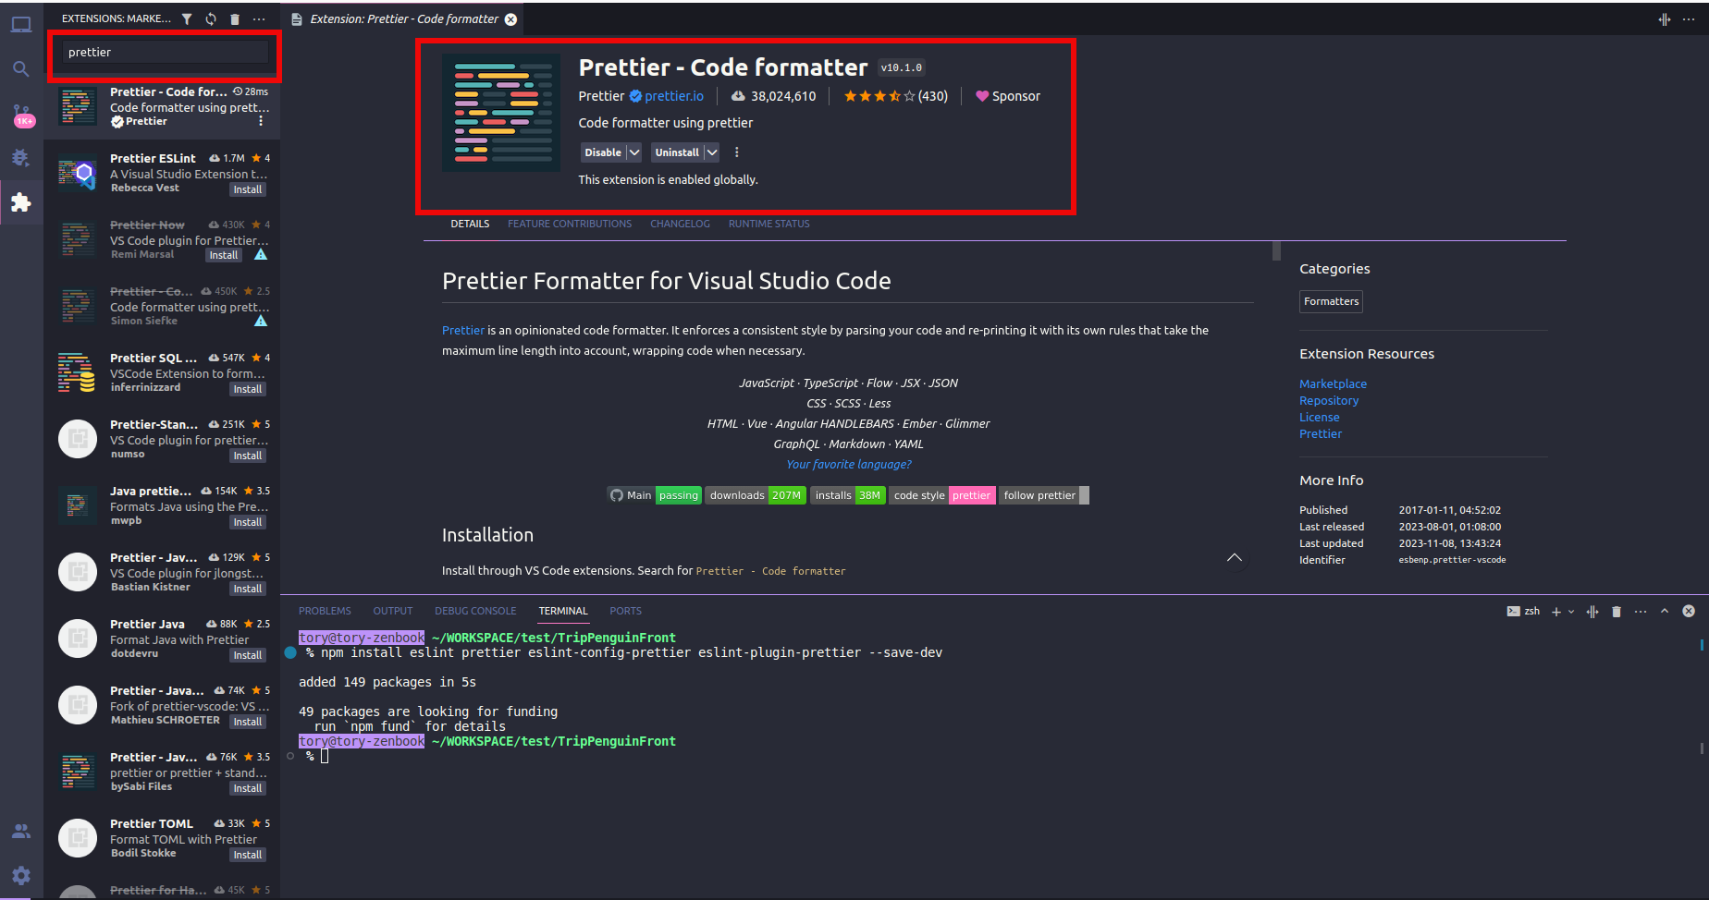Click the Prettier link under Extension Resources
Viewport: 1709px width, 900px height.
point(1321,433)
